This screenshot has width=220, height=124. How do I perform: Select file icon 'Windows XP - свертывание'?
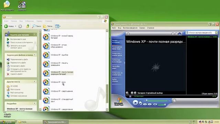pyautogui.click(x=46, y=91)
